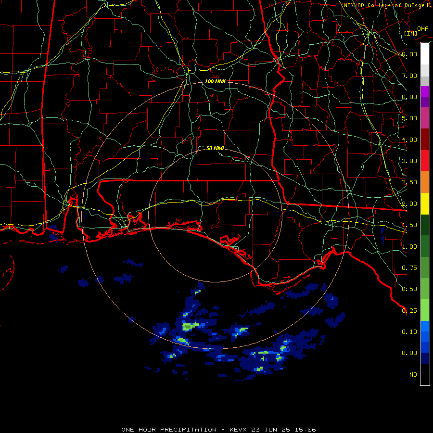Click the 5.00 legend value
433x433 pixels.
(409, 118)
